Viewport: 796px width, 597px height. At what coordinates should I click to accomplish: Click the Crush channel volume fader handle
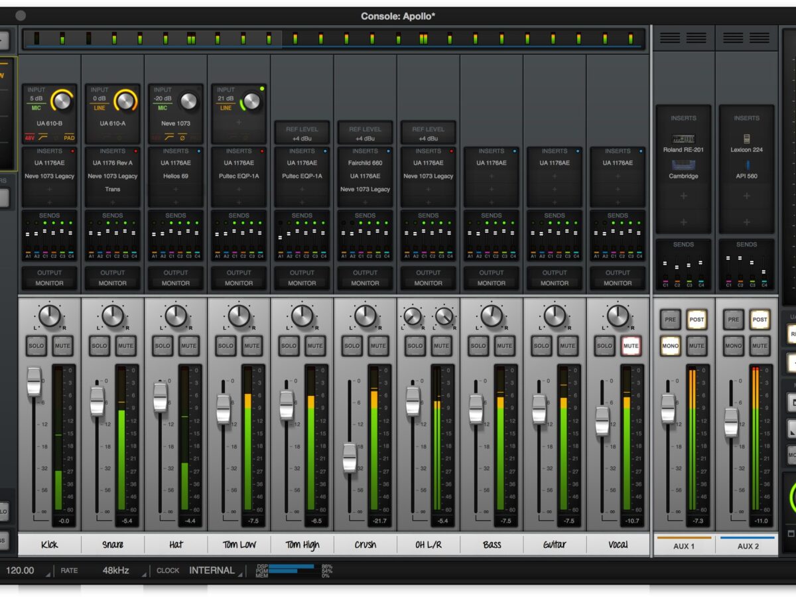pos(350,458)
